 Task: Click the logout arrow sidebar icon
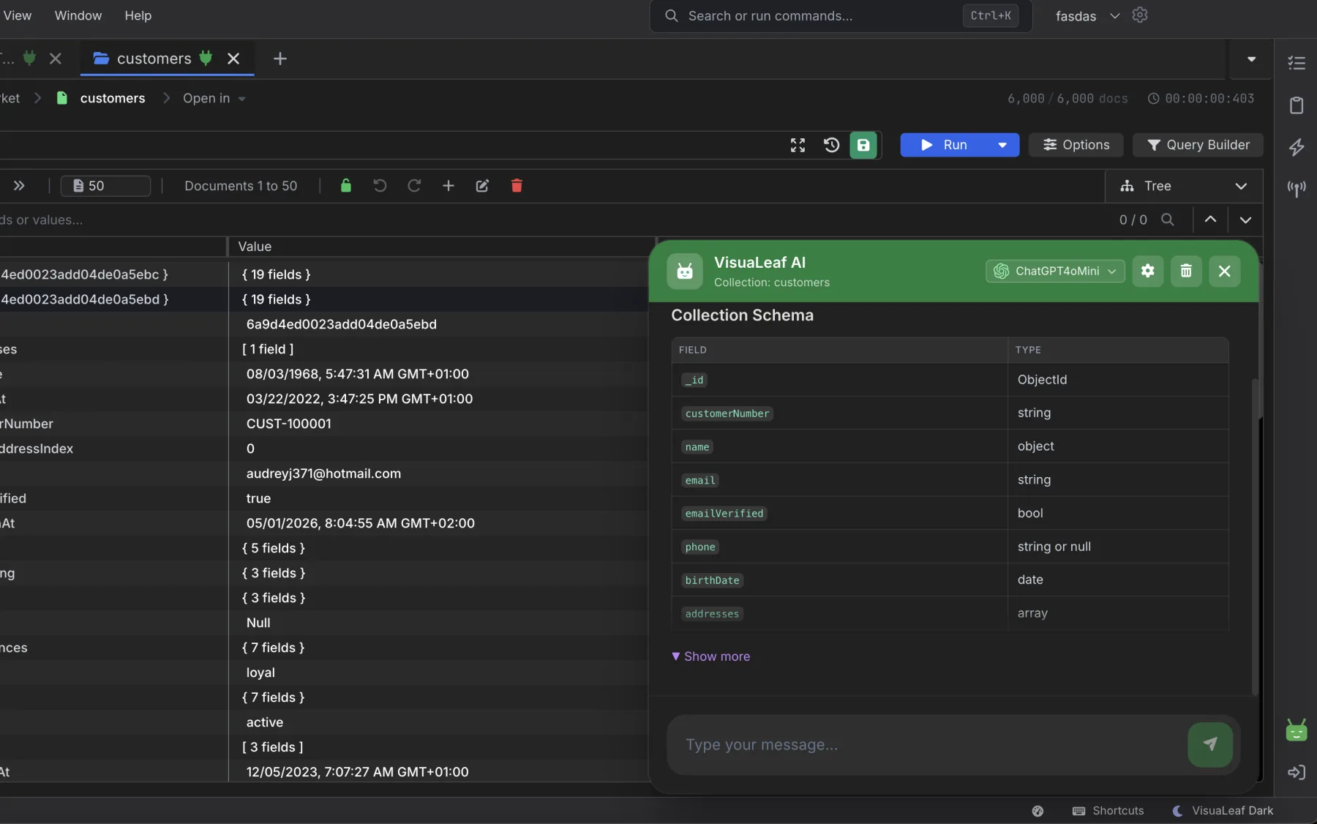(x=1297, y=772)
